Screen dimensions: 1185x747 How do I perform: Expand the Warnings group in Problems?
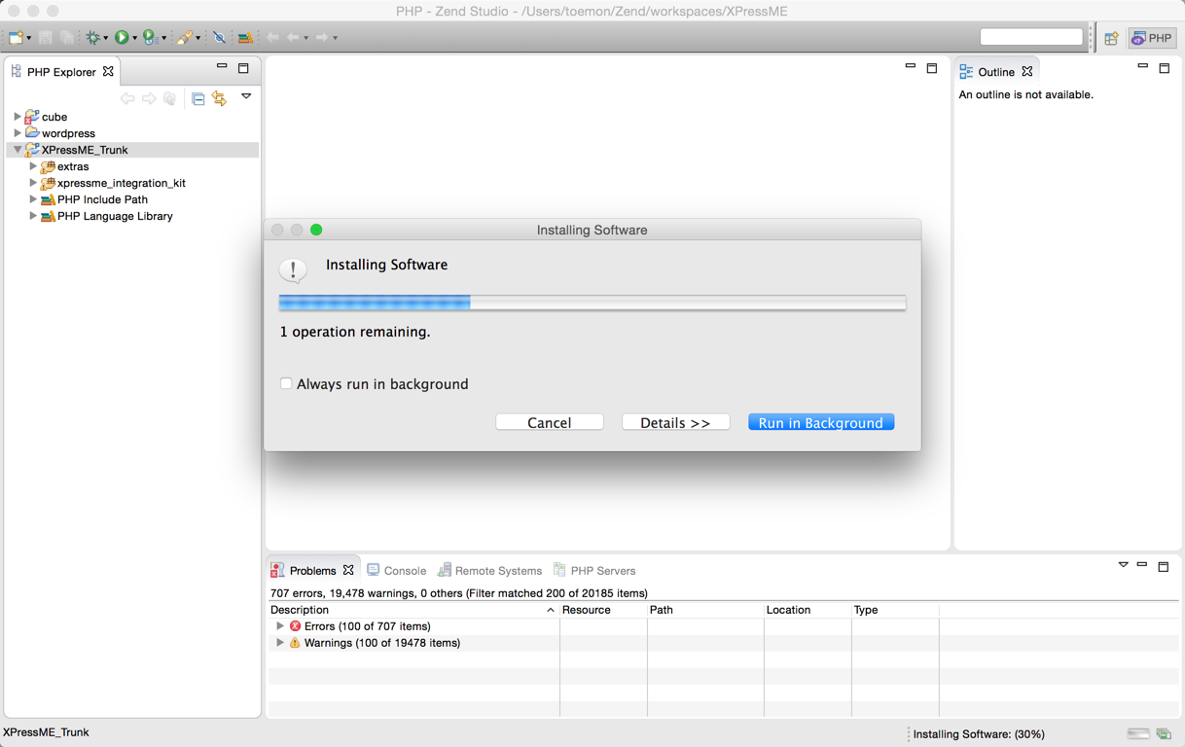[280, 643]
